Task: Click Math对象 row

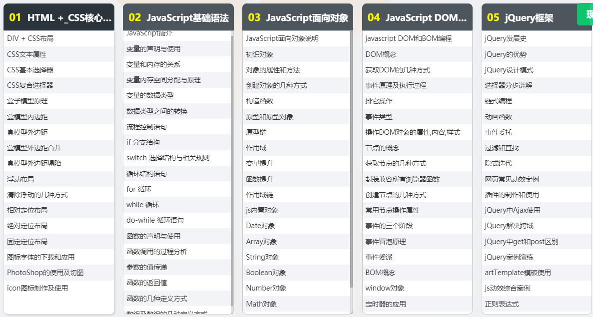Action: tap(296, 304)
